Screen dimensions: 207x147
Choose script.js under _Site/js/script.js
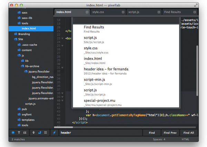pos(126,92)
